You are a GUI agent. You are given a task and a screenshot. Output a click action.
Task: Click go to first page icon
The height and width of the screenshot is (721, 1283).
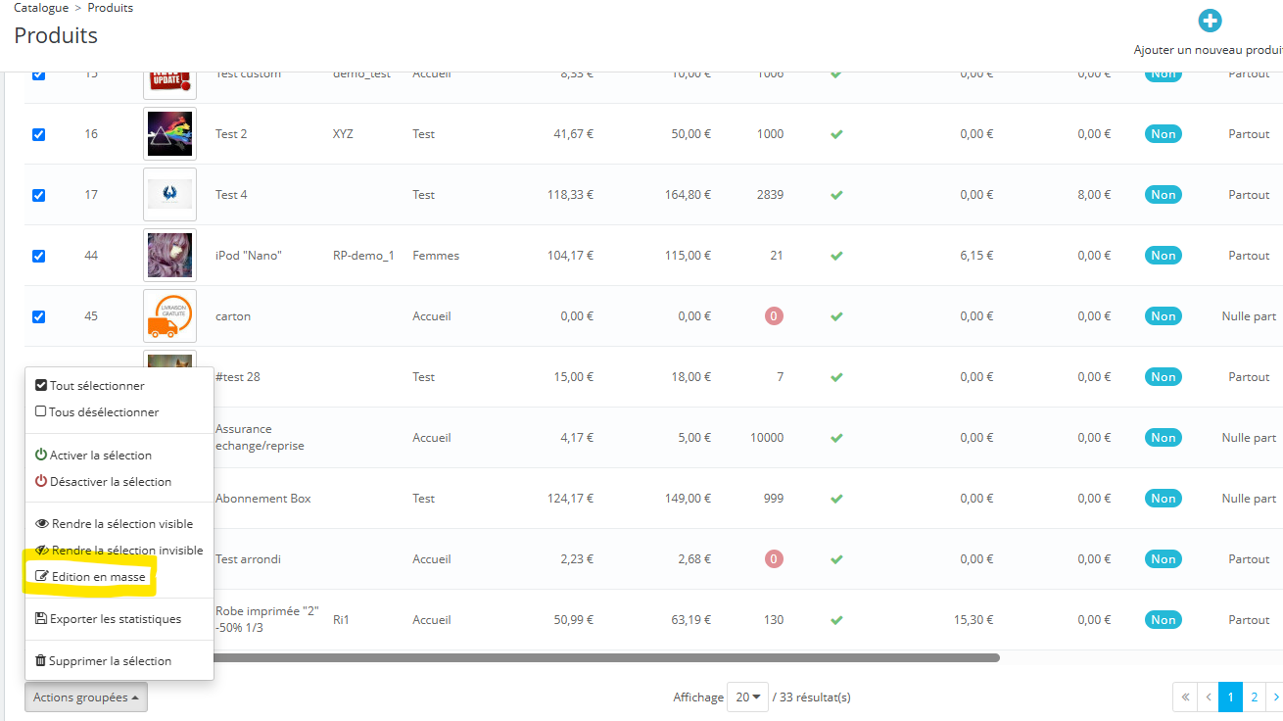tap(1185, 697)
